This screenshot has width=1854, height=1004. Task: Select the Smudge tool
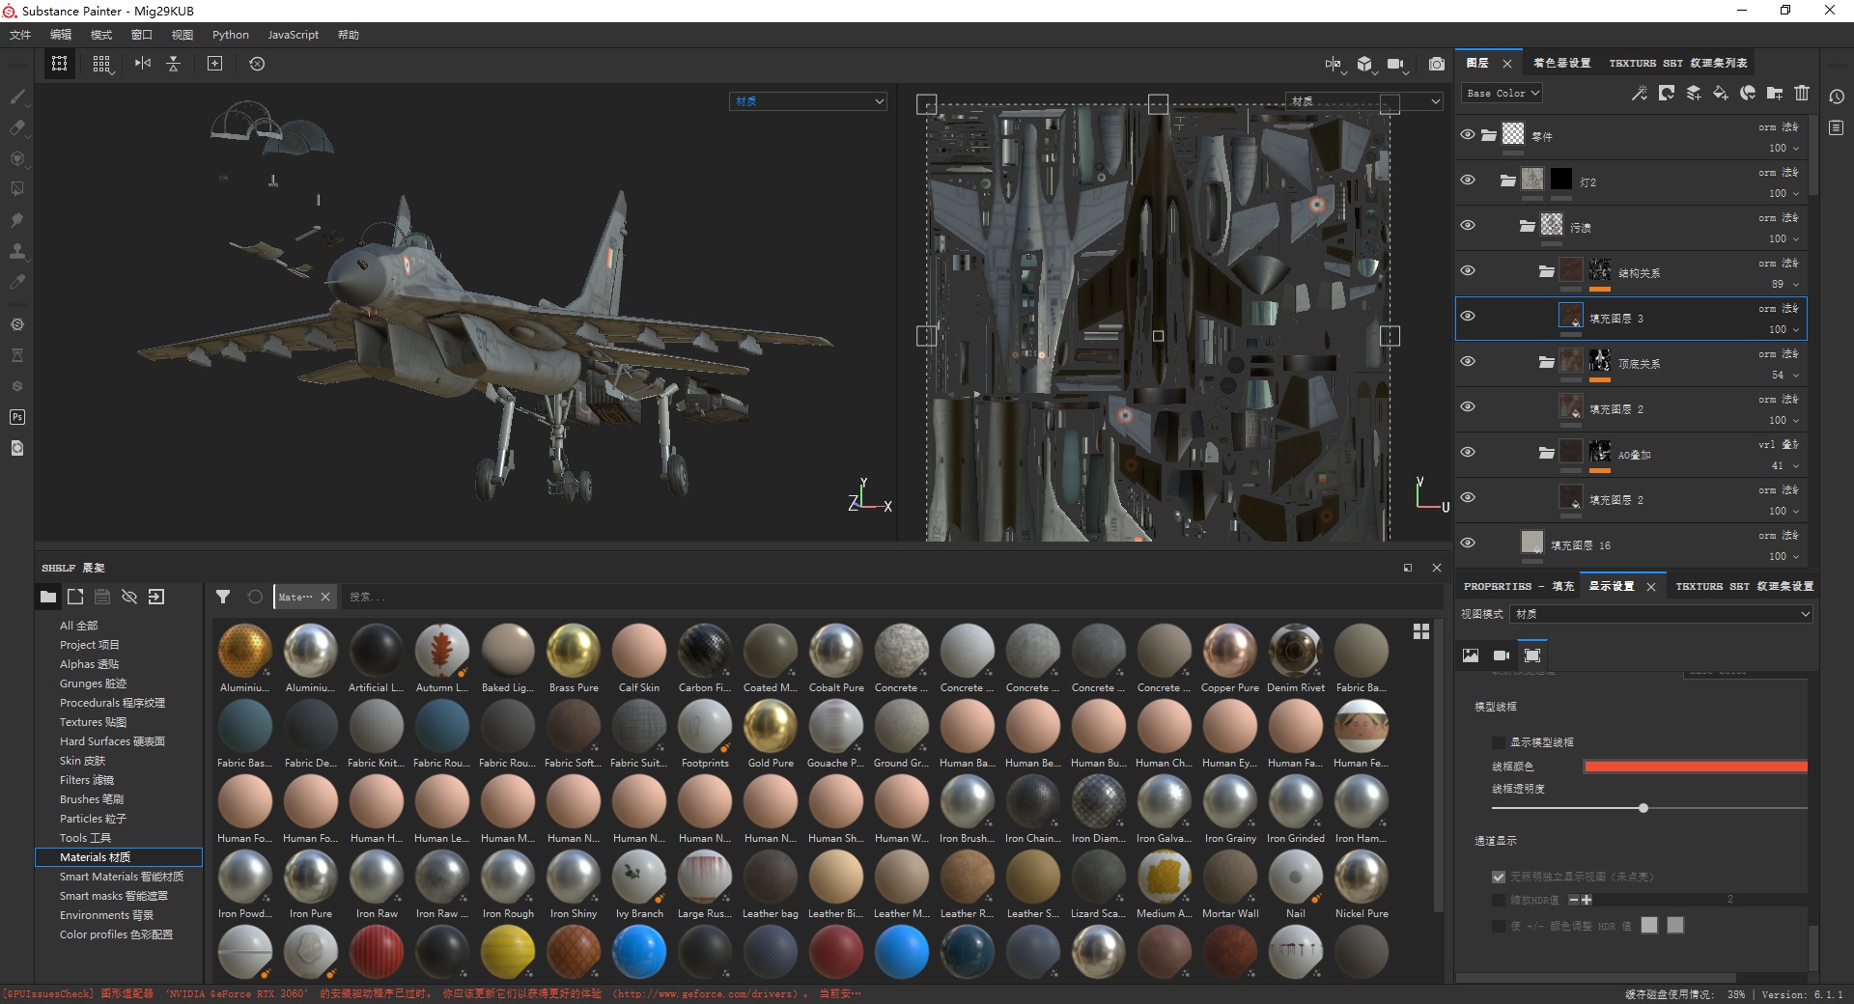[x=17, y=220]
